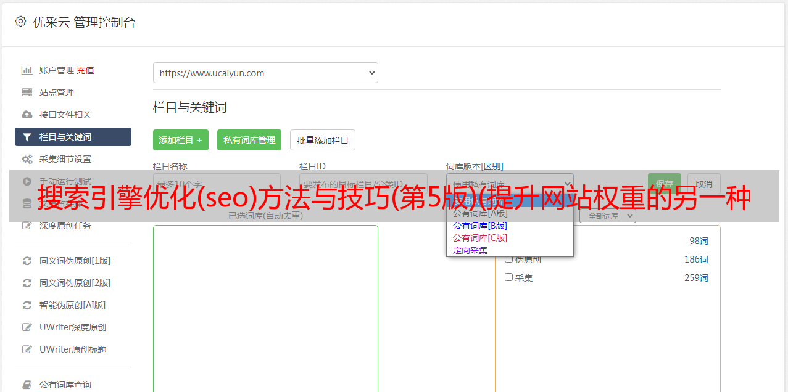Screen dimensions: 788x392
Task: Click the edit icon for UWriter原创标题
Action: click(x=27, y=349)
